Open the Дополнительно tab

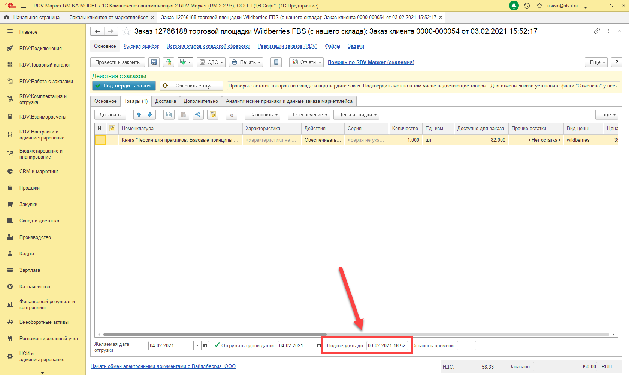[201, 101]
